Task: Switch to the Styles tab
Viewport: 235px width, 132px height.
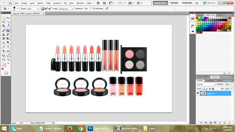Action: click(x=220, y=15)
